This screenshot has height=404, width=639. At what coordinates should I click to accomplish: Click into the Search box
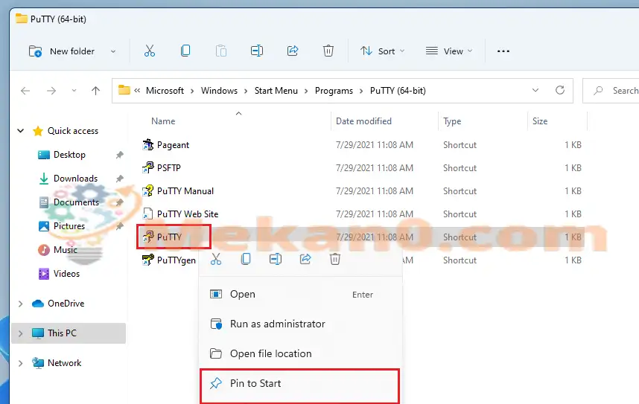(611, 91)
